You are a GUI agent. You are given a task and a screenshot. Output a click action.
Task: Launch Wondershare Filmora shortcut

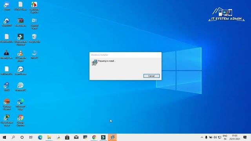coord(20,40)
